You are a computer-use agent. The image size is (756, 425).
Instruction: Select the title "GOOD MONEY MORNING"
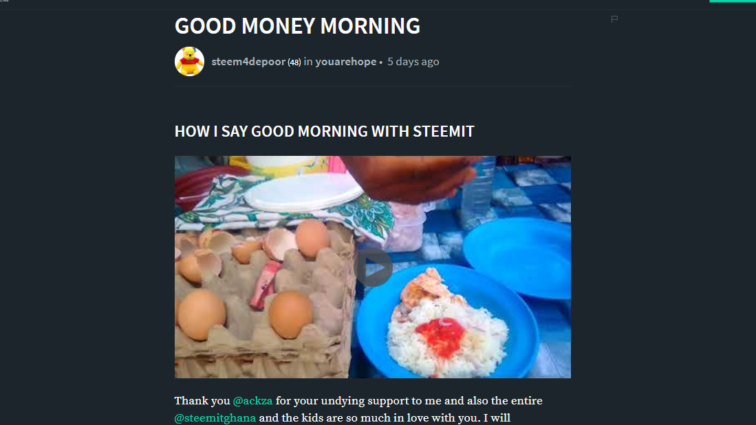[x=297, y=26]
